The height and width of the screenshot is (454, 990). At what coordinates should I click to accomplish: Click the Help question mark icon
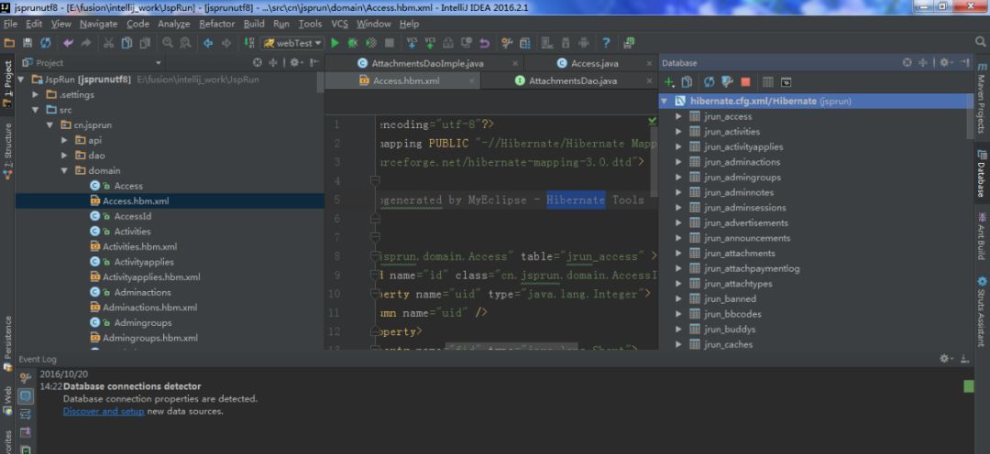coord(606,43)
